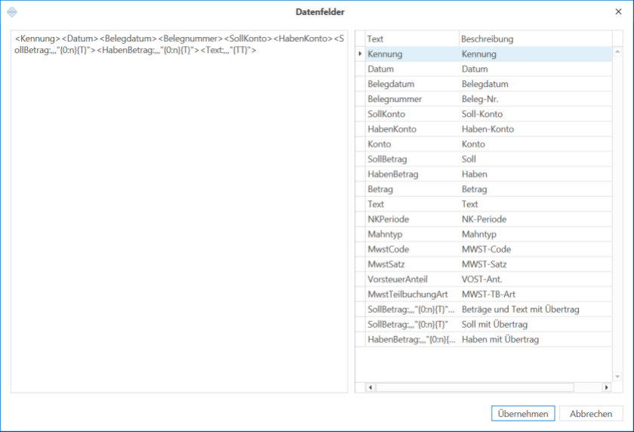Screen dimensions: 634x432
Task: Click the horizontal scroll left arrow
Action: coord(371,387)
